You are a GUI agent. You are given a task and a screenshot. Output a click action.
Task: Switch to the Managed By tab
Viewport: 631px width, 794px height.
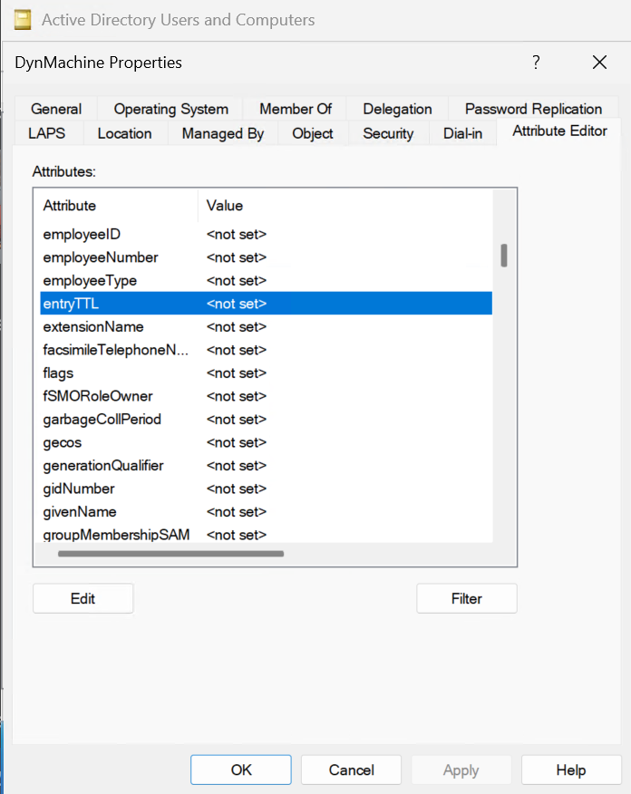click(222, 132)
